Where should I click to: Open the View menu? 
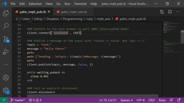pos(49,4)
